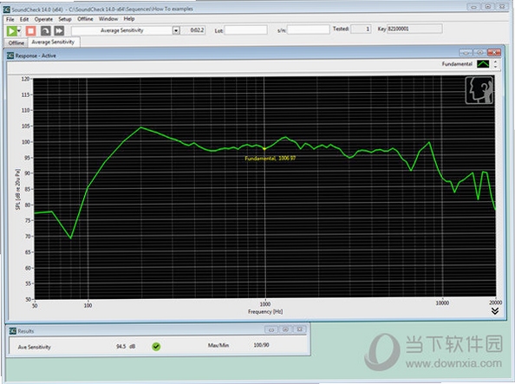515x384 pixels.
Task: Switch to the Offline tab
Action: coord(16,42)
